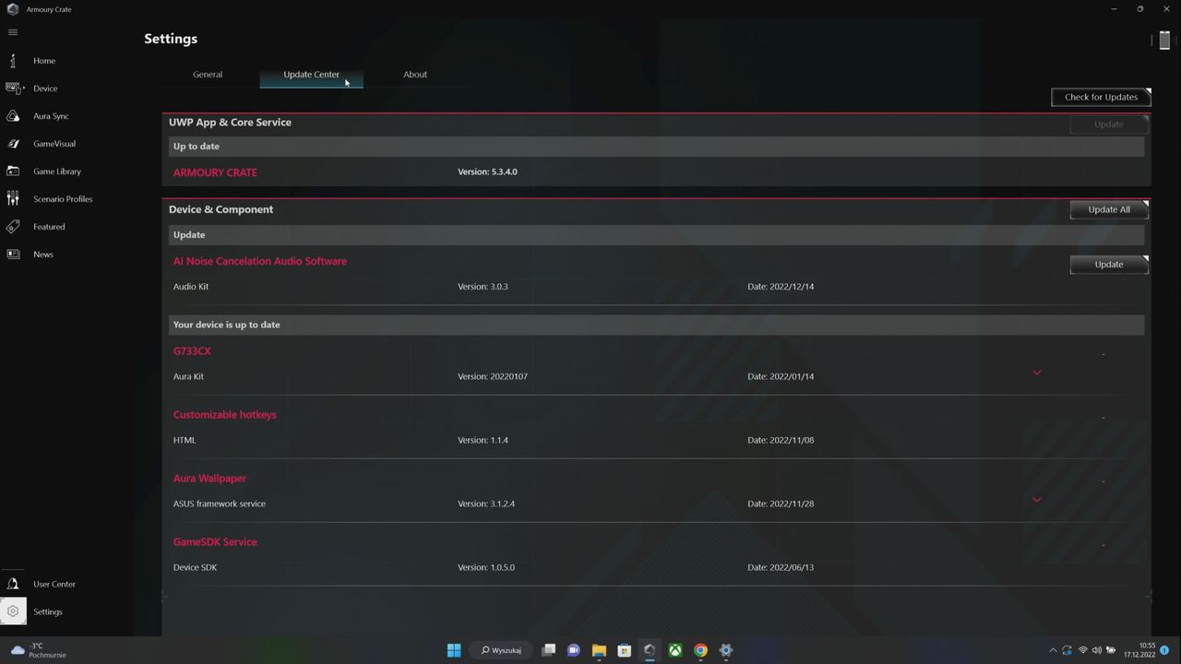This screenshot has height=664, width=1181.
Task: Open GameVisual in sidebar
Action: click(x=54, y=144)
